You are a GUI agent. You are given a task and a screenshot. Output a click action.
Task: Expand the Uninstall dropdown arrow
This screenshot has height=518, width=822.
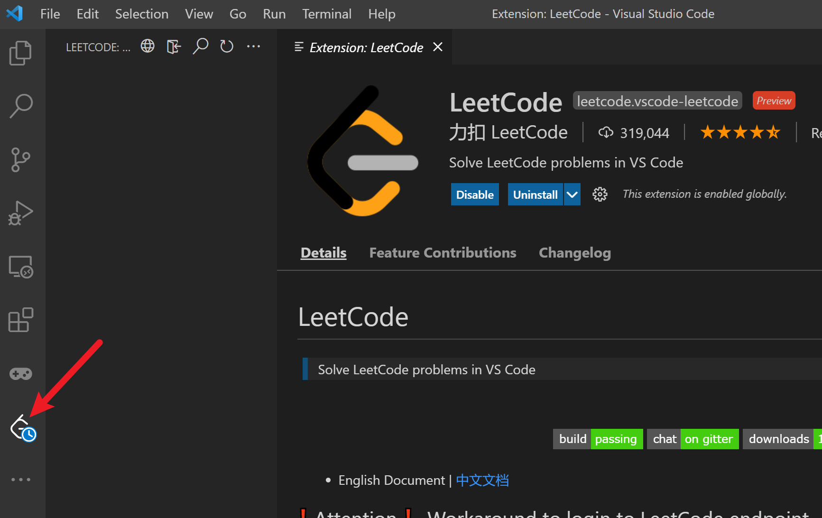[x=572, y=194]
